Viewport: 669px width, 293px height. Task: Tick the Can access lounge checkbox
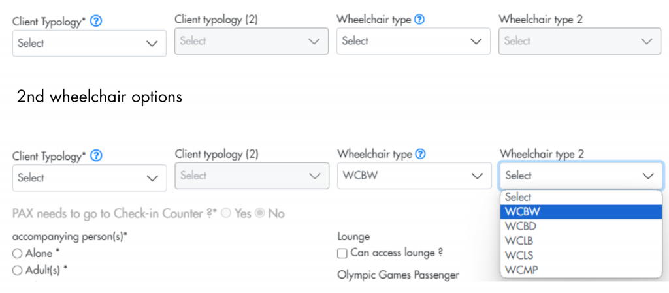coord(342,253)
